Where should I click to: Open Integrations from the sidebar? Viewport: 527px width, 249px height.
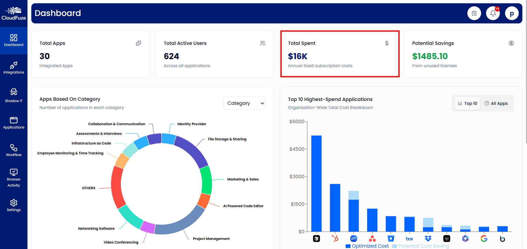14,68
